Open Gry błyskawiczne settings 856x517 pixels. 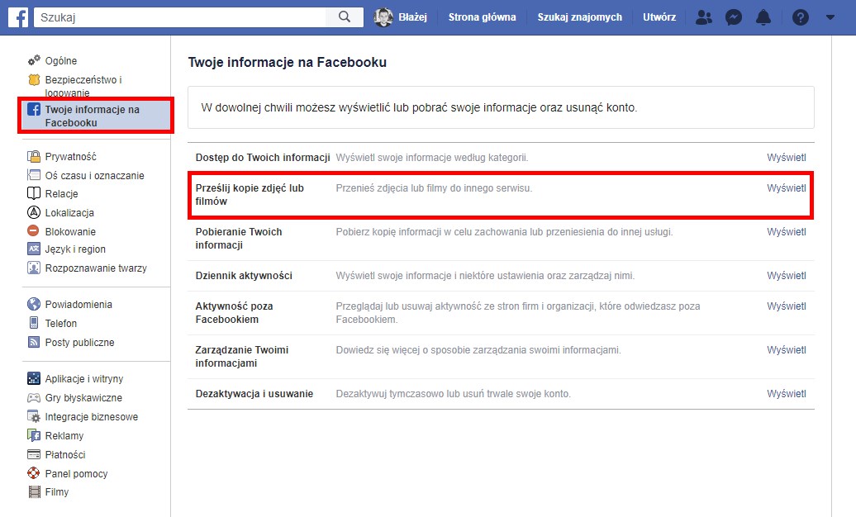tap(83, 398)
